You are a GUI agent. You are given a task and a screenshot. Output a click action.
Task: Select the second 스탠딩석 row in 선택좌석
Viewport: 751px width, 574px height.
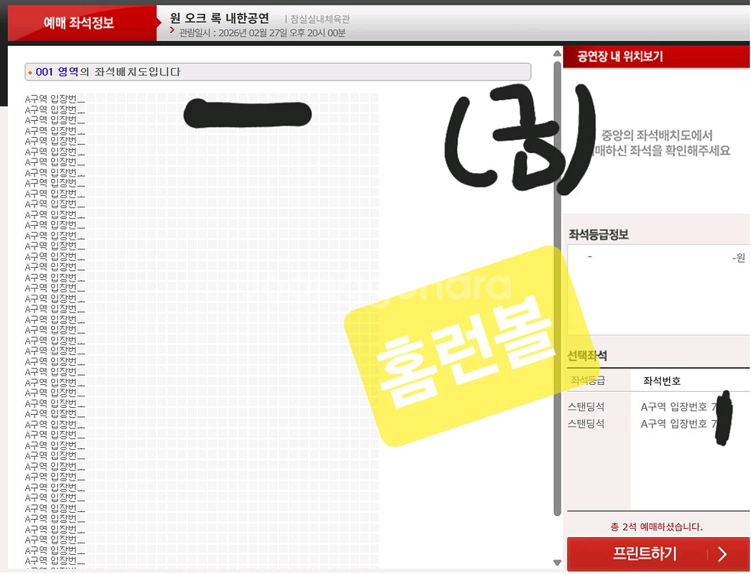[x=585, y=423]
